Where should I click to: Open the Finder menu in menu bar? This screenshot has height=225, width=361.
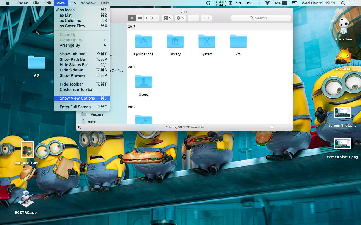(x=21, y=3)
